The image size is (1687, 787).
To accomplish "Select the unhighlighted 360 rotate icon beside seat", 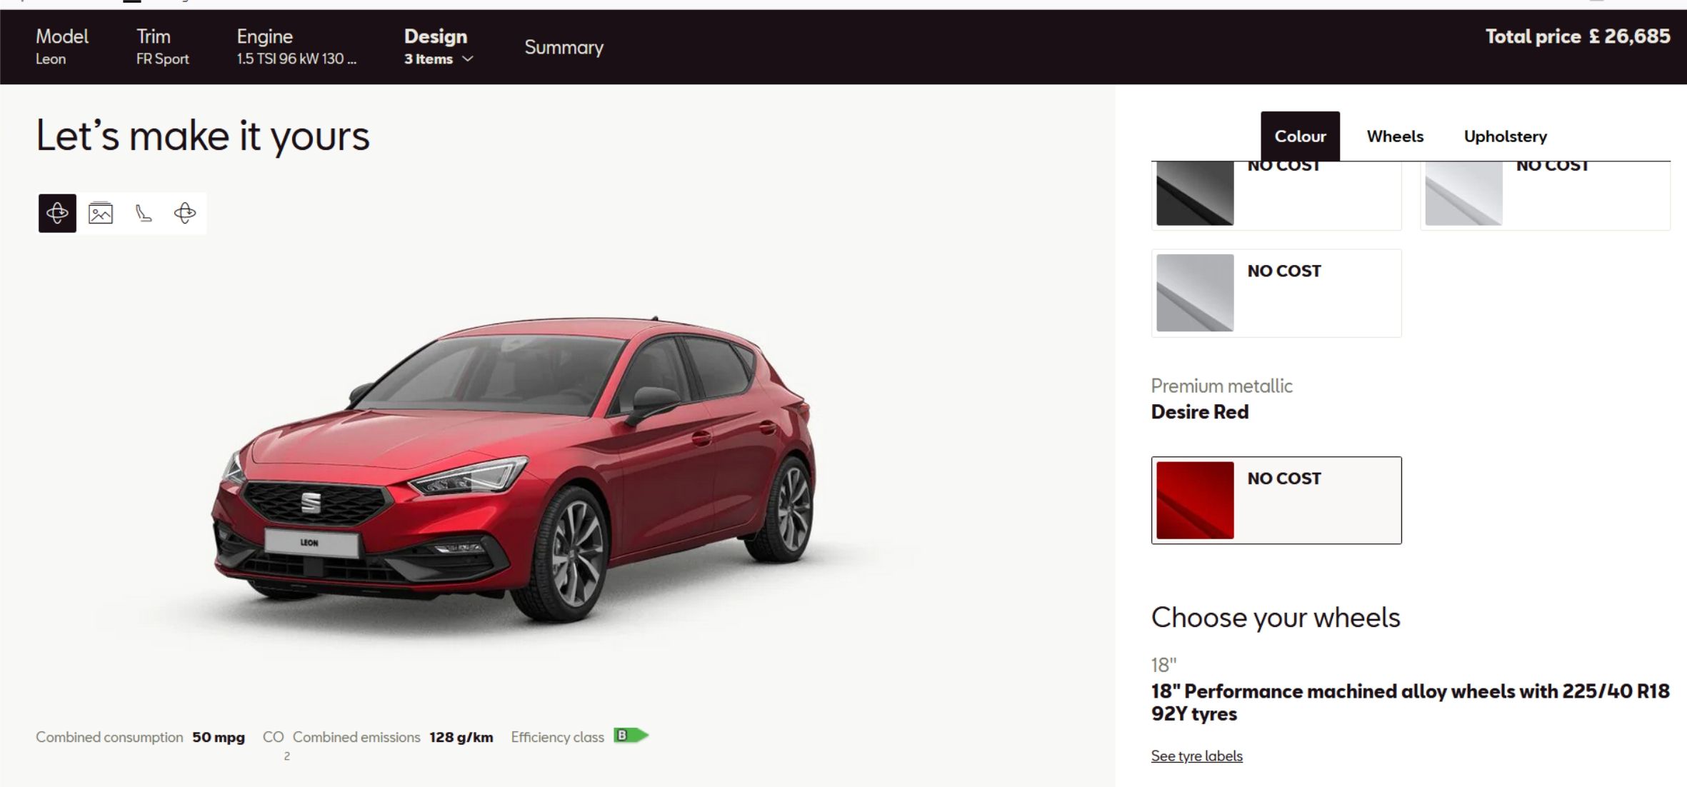I will [185, 213].
